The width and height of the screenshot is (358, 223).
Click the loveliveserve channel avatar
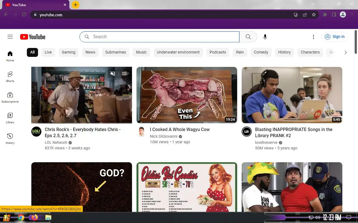(247, 132)
